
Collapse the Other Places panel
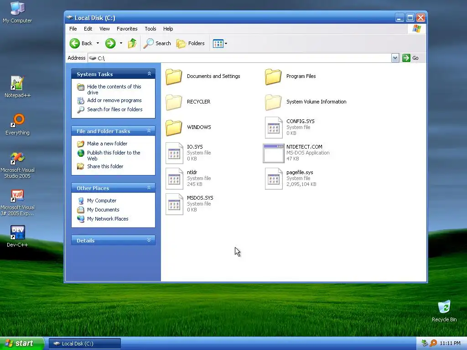[149, 188]
